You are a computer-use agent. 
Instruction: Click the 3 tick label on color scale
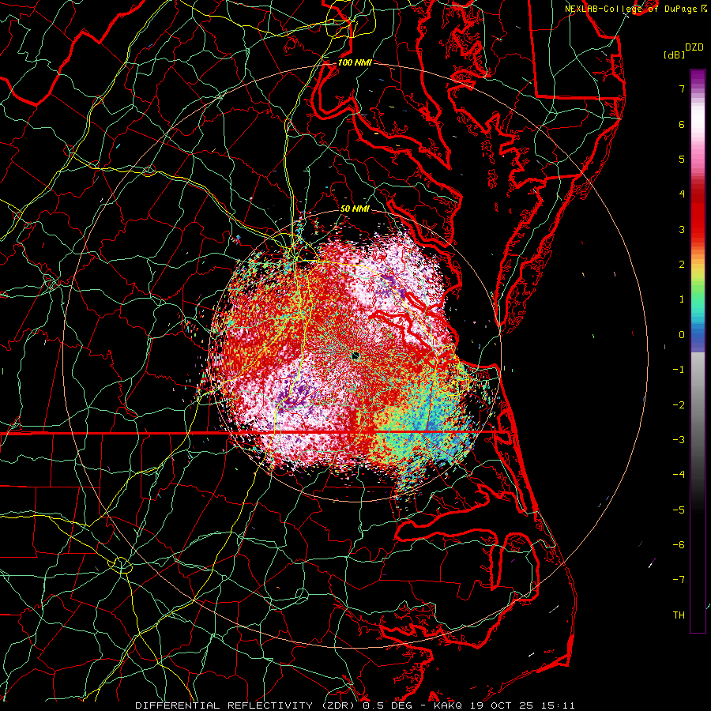click(682, 229)
